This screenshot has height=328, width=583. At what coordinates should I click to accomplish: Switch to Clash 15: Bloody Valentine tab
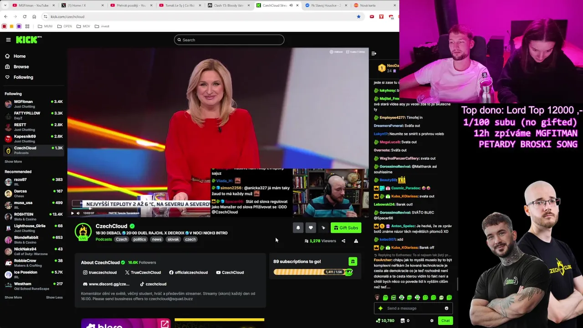coord(228,5)
